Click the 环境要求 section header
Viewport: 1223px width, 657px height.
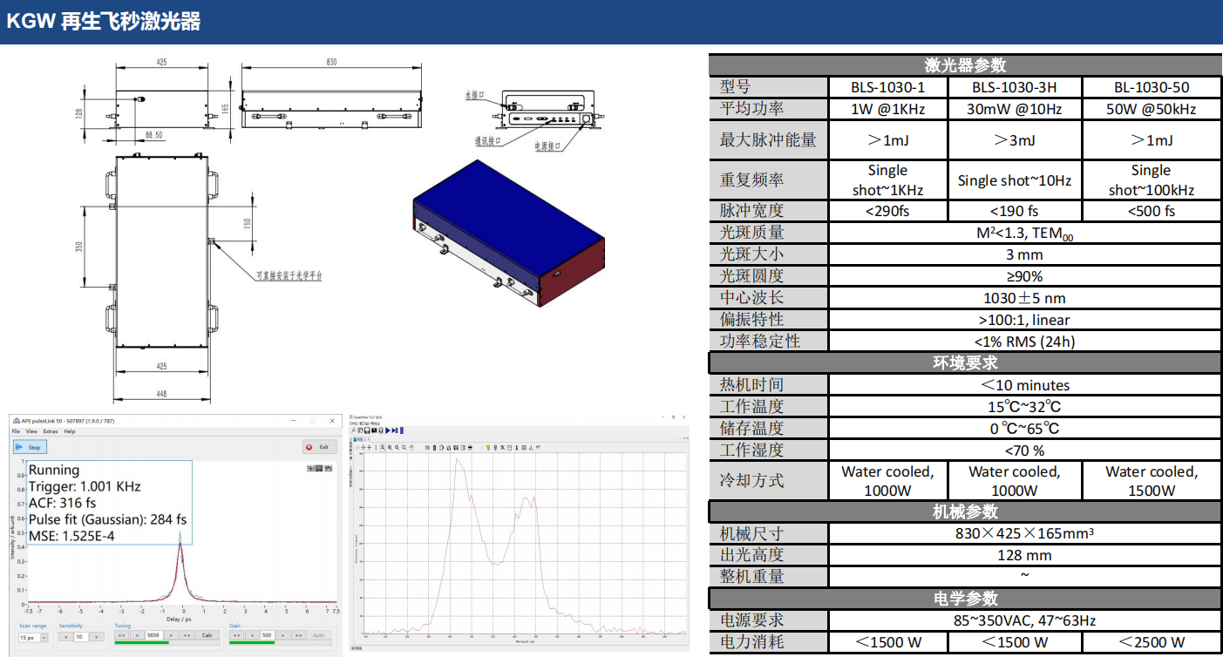coord(965,362)
